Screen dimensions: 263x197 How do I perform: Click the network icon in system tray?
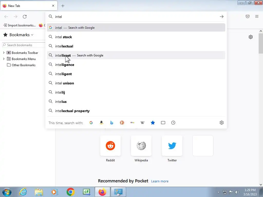click(x=224, y=192)
